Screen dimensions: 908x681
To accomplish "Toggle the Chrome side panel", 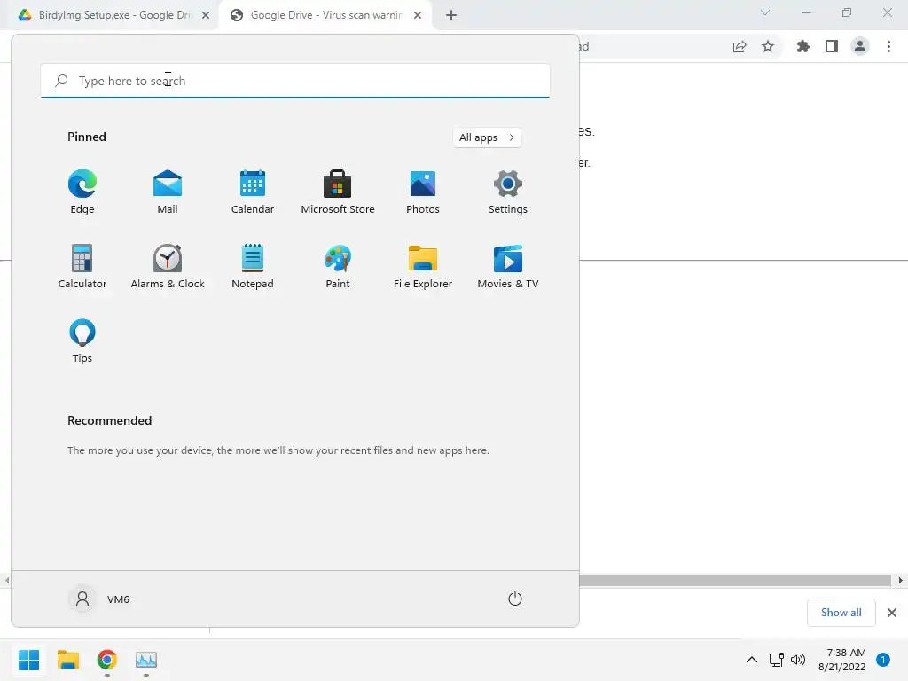I will click(x=832, y=46).
